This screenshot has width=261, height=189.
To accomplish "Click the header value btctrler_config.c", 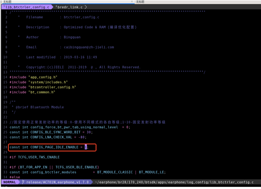I will coord(82,17).
